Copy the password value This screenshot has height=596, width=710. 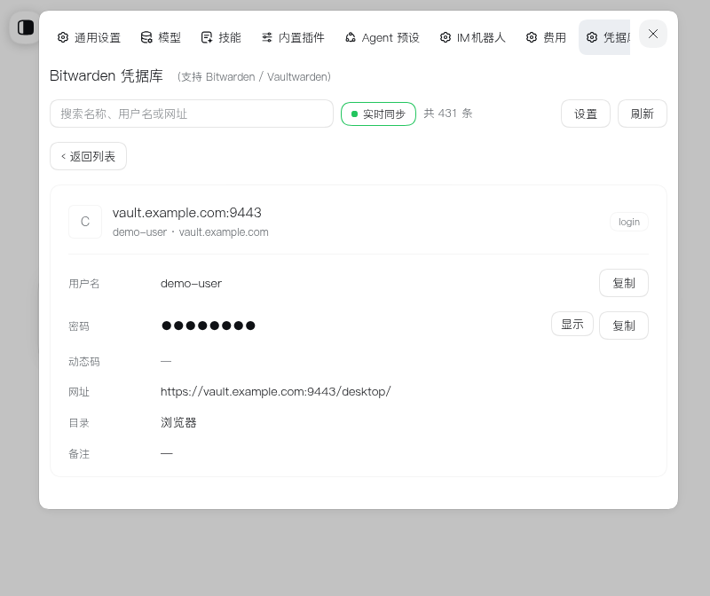[624, 325]
